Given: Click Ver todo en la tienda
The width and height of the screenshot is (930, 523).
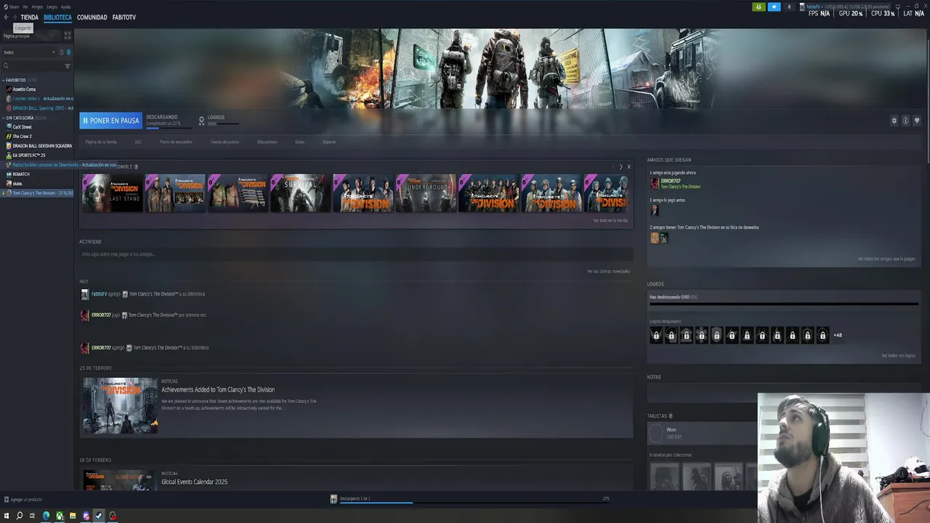Looking at the screenshot, I should coord(610,220).
